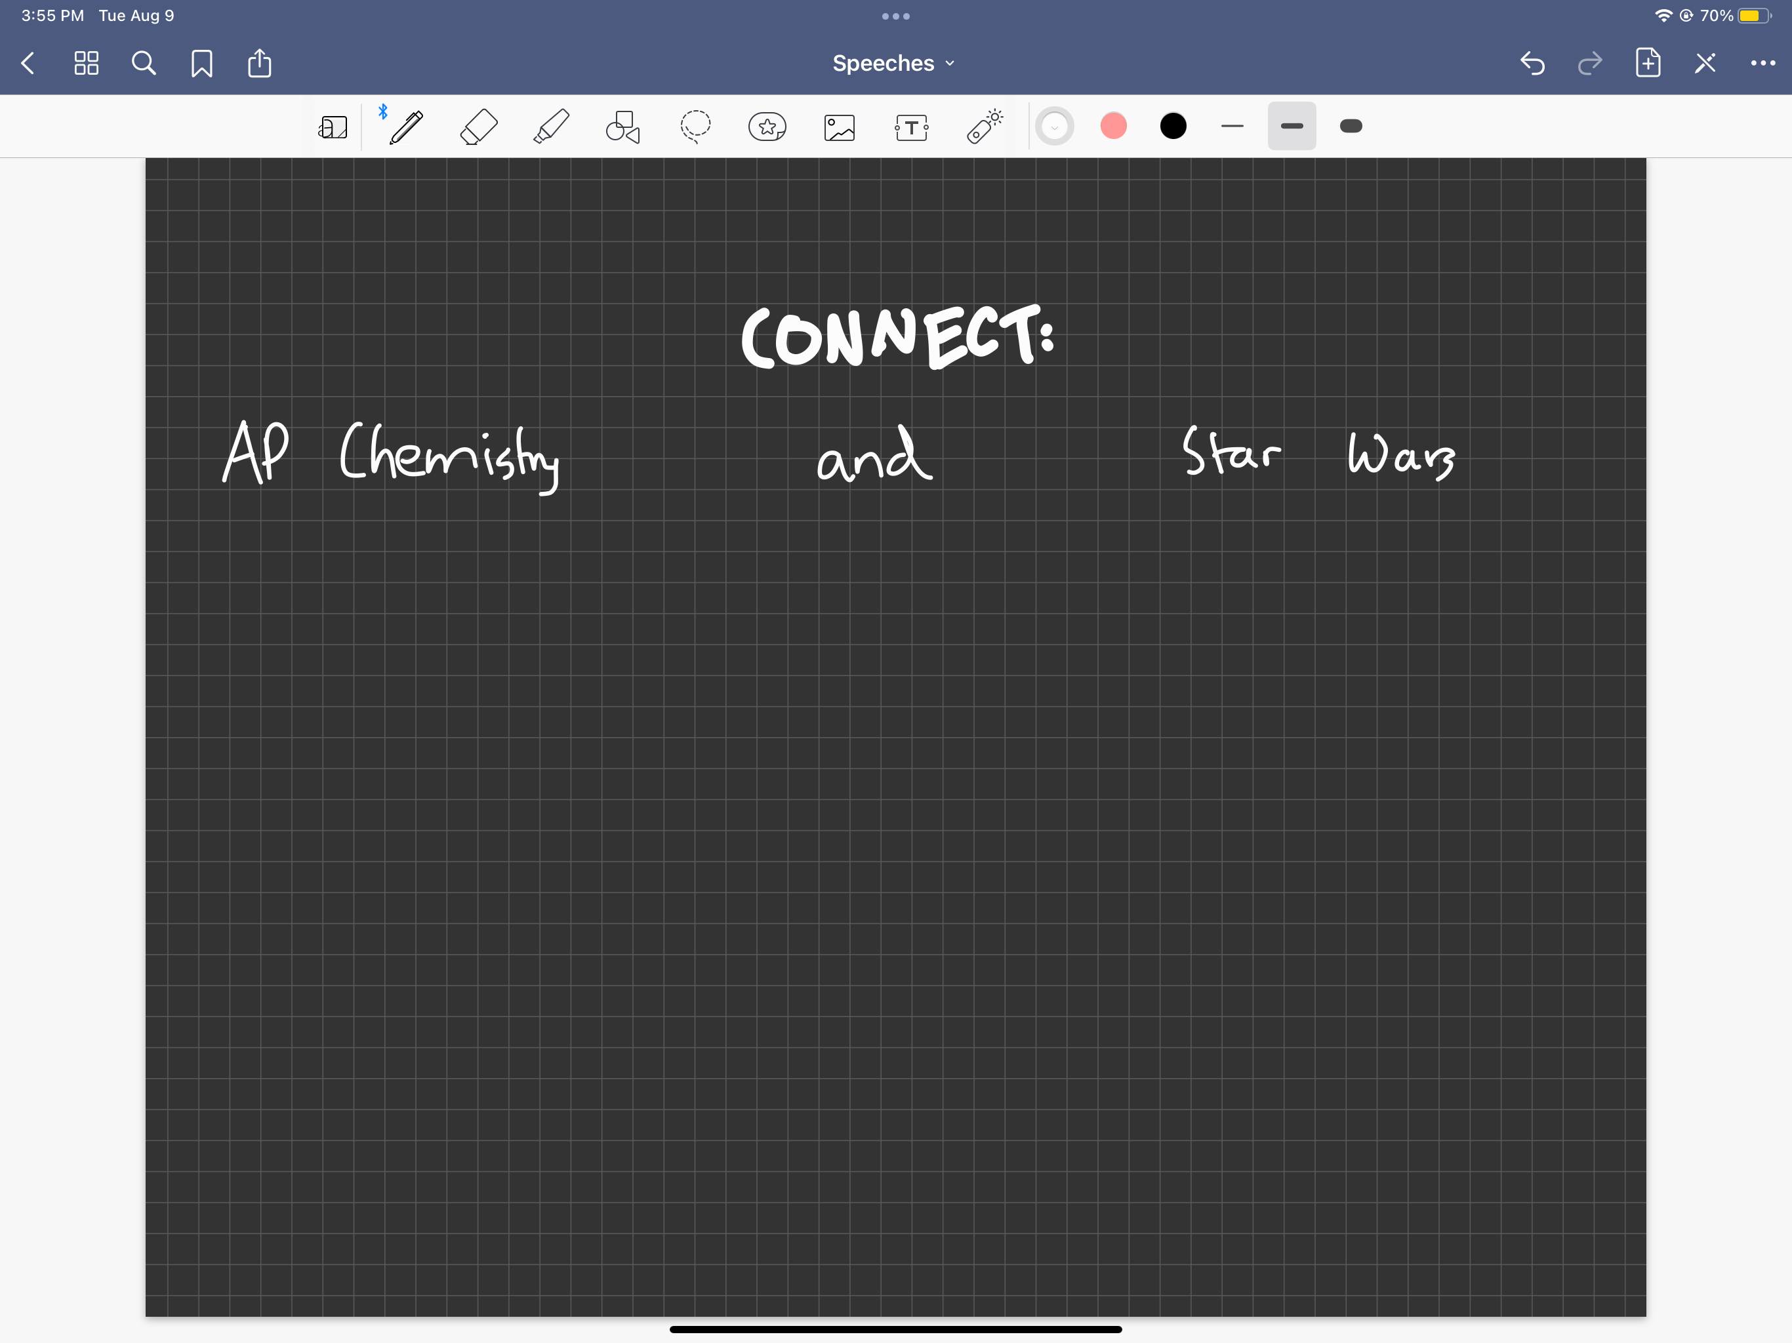Open the search magnifier
The width and height of the screenshot is (1792, 1343).
tap(144, 63)
